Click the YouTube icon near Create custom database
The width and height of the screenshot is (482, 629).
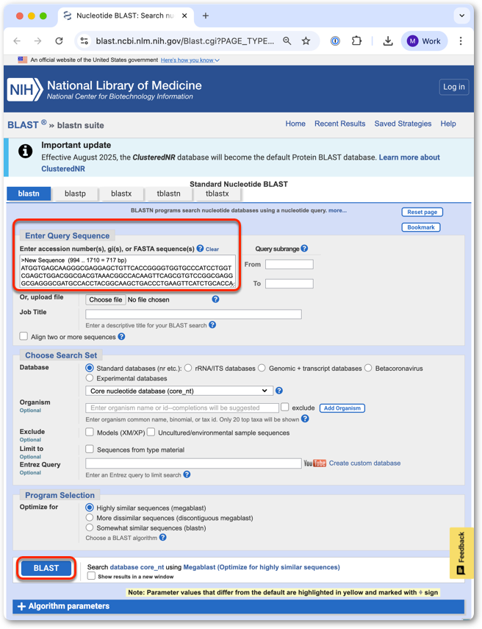(315, 463)
